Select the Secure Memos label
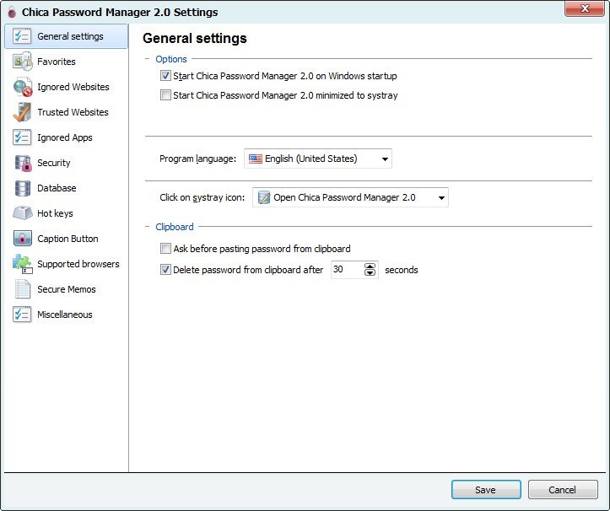610x511 pixels. (67, 289)
